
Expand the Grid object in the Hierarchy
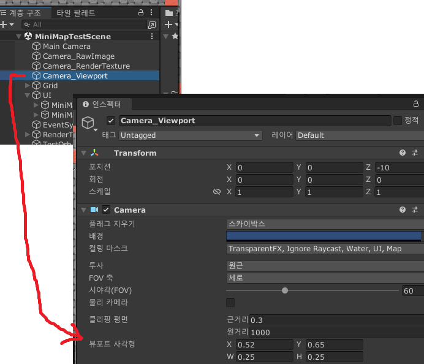pos(28,85)
